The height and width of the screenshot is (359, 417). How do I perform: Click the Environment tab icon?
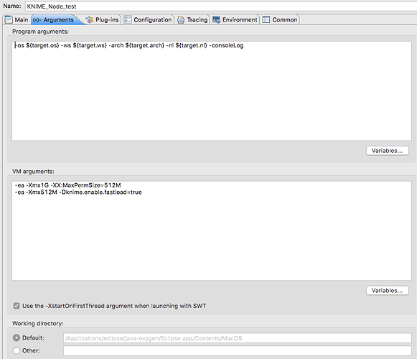[216, 19]
